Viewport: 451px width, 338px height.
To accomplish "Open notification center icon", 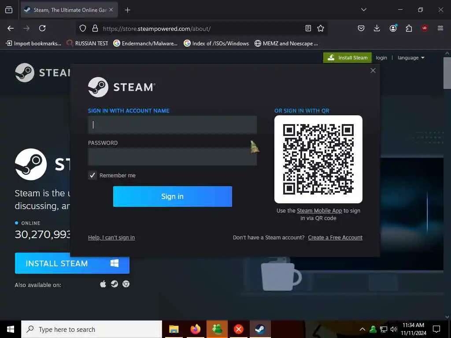I will (436, 329).
